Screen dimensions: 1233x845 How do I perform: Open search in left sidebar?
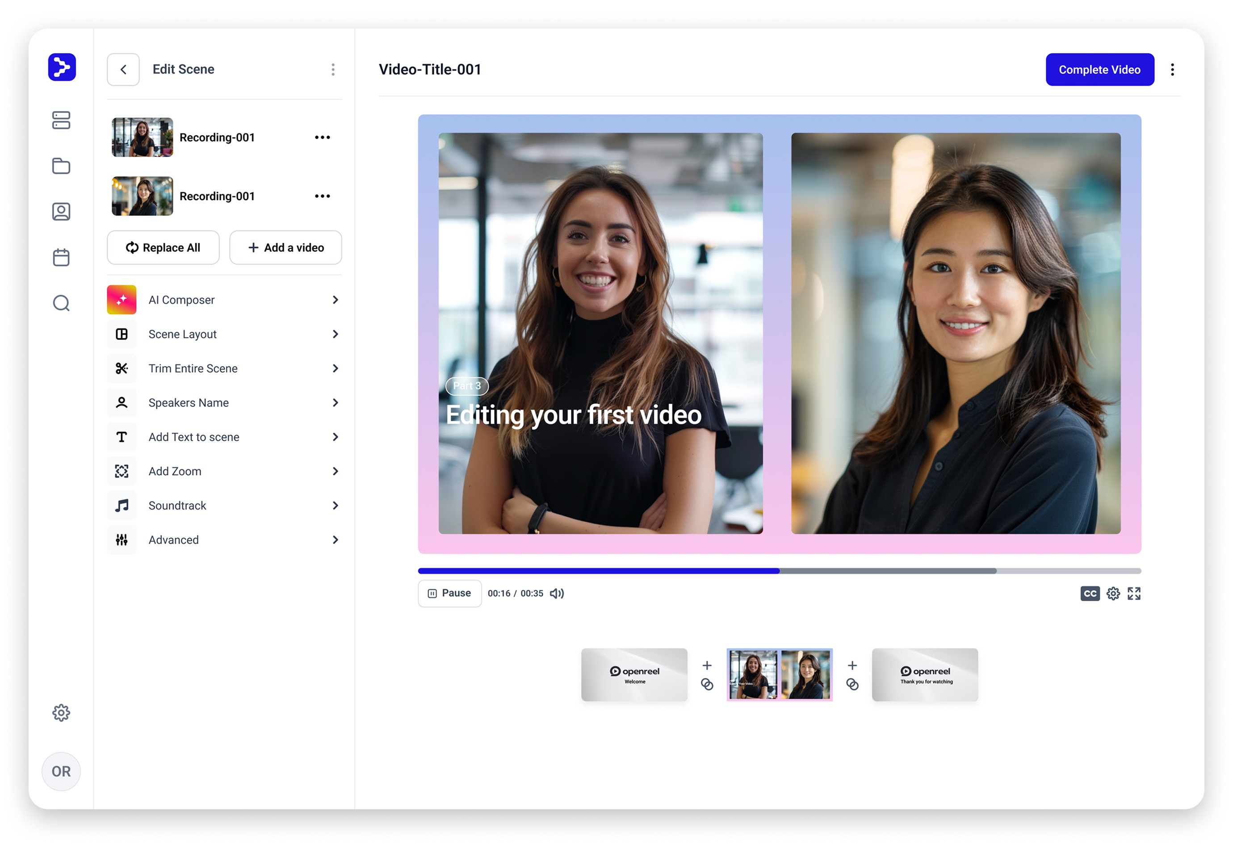(x=61, y=303)
